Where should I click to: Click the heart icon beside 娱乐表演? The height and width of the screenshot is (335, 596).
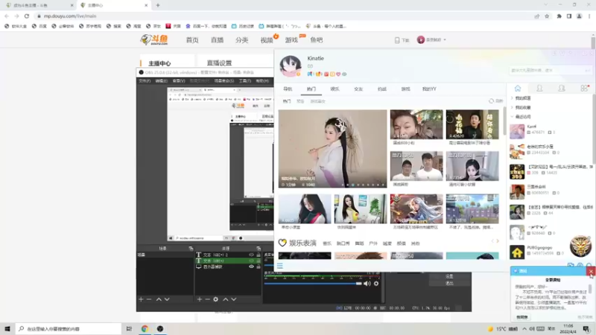click(x=282, y=243)
